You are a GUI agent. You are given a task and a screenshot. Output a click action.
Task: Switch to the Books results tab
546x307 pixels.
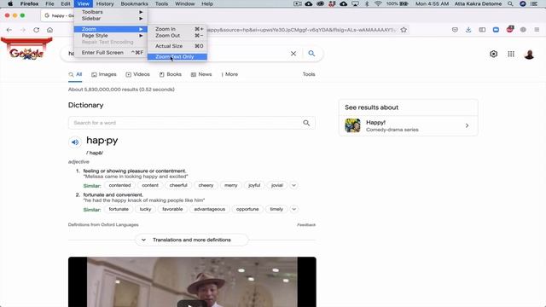click(x=171, y=74)
